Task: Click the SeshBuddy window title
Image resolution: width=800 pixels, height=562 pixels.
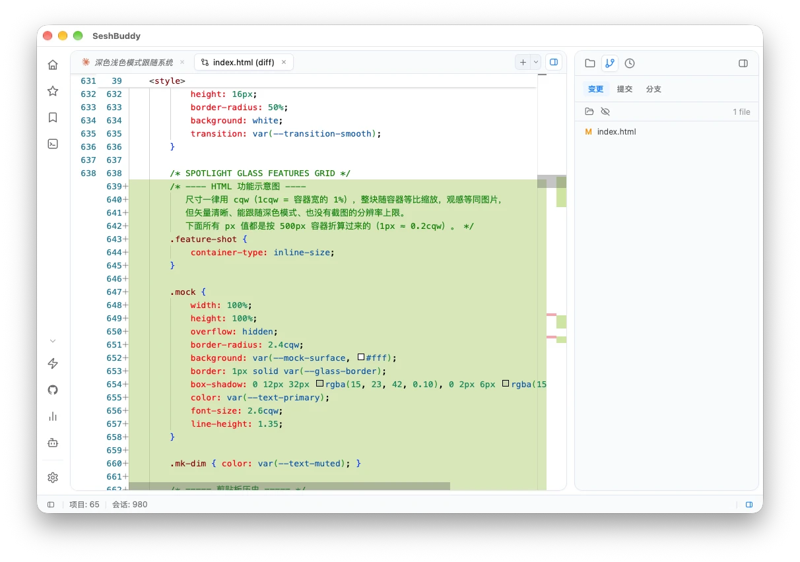Action: point(116,36)
